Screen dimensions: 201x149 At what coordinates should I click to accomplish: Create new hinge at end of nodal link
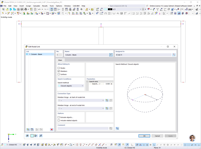pos(107,108)
